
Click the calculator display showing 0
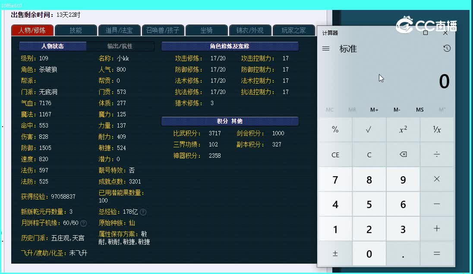(444, 82)
